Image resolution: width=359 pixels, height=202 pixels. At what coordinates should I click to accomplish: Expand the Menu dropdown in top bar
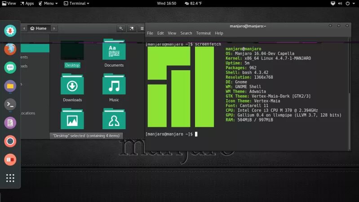48,4
